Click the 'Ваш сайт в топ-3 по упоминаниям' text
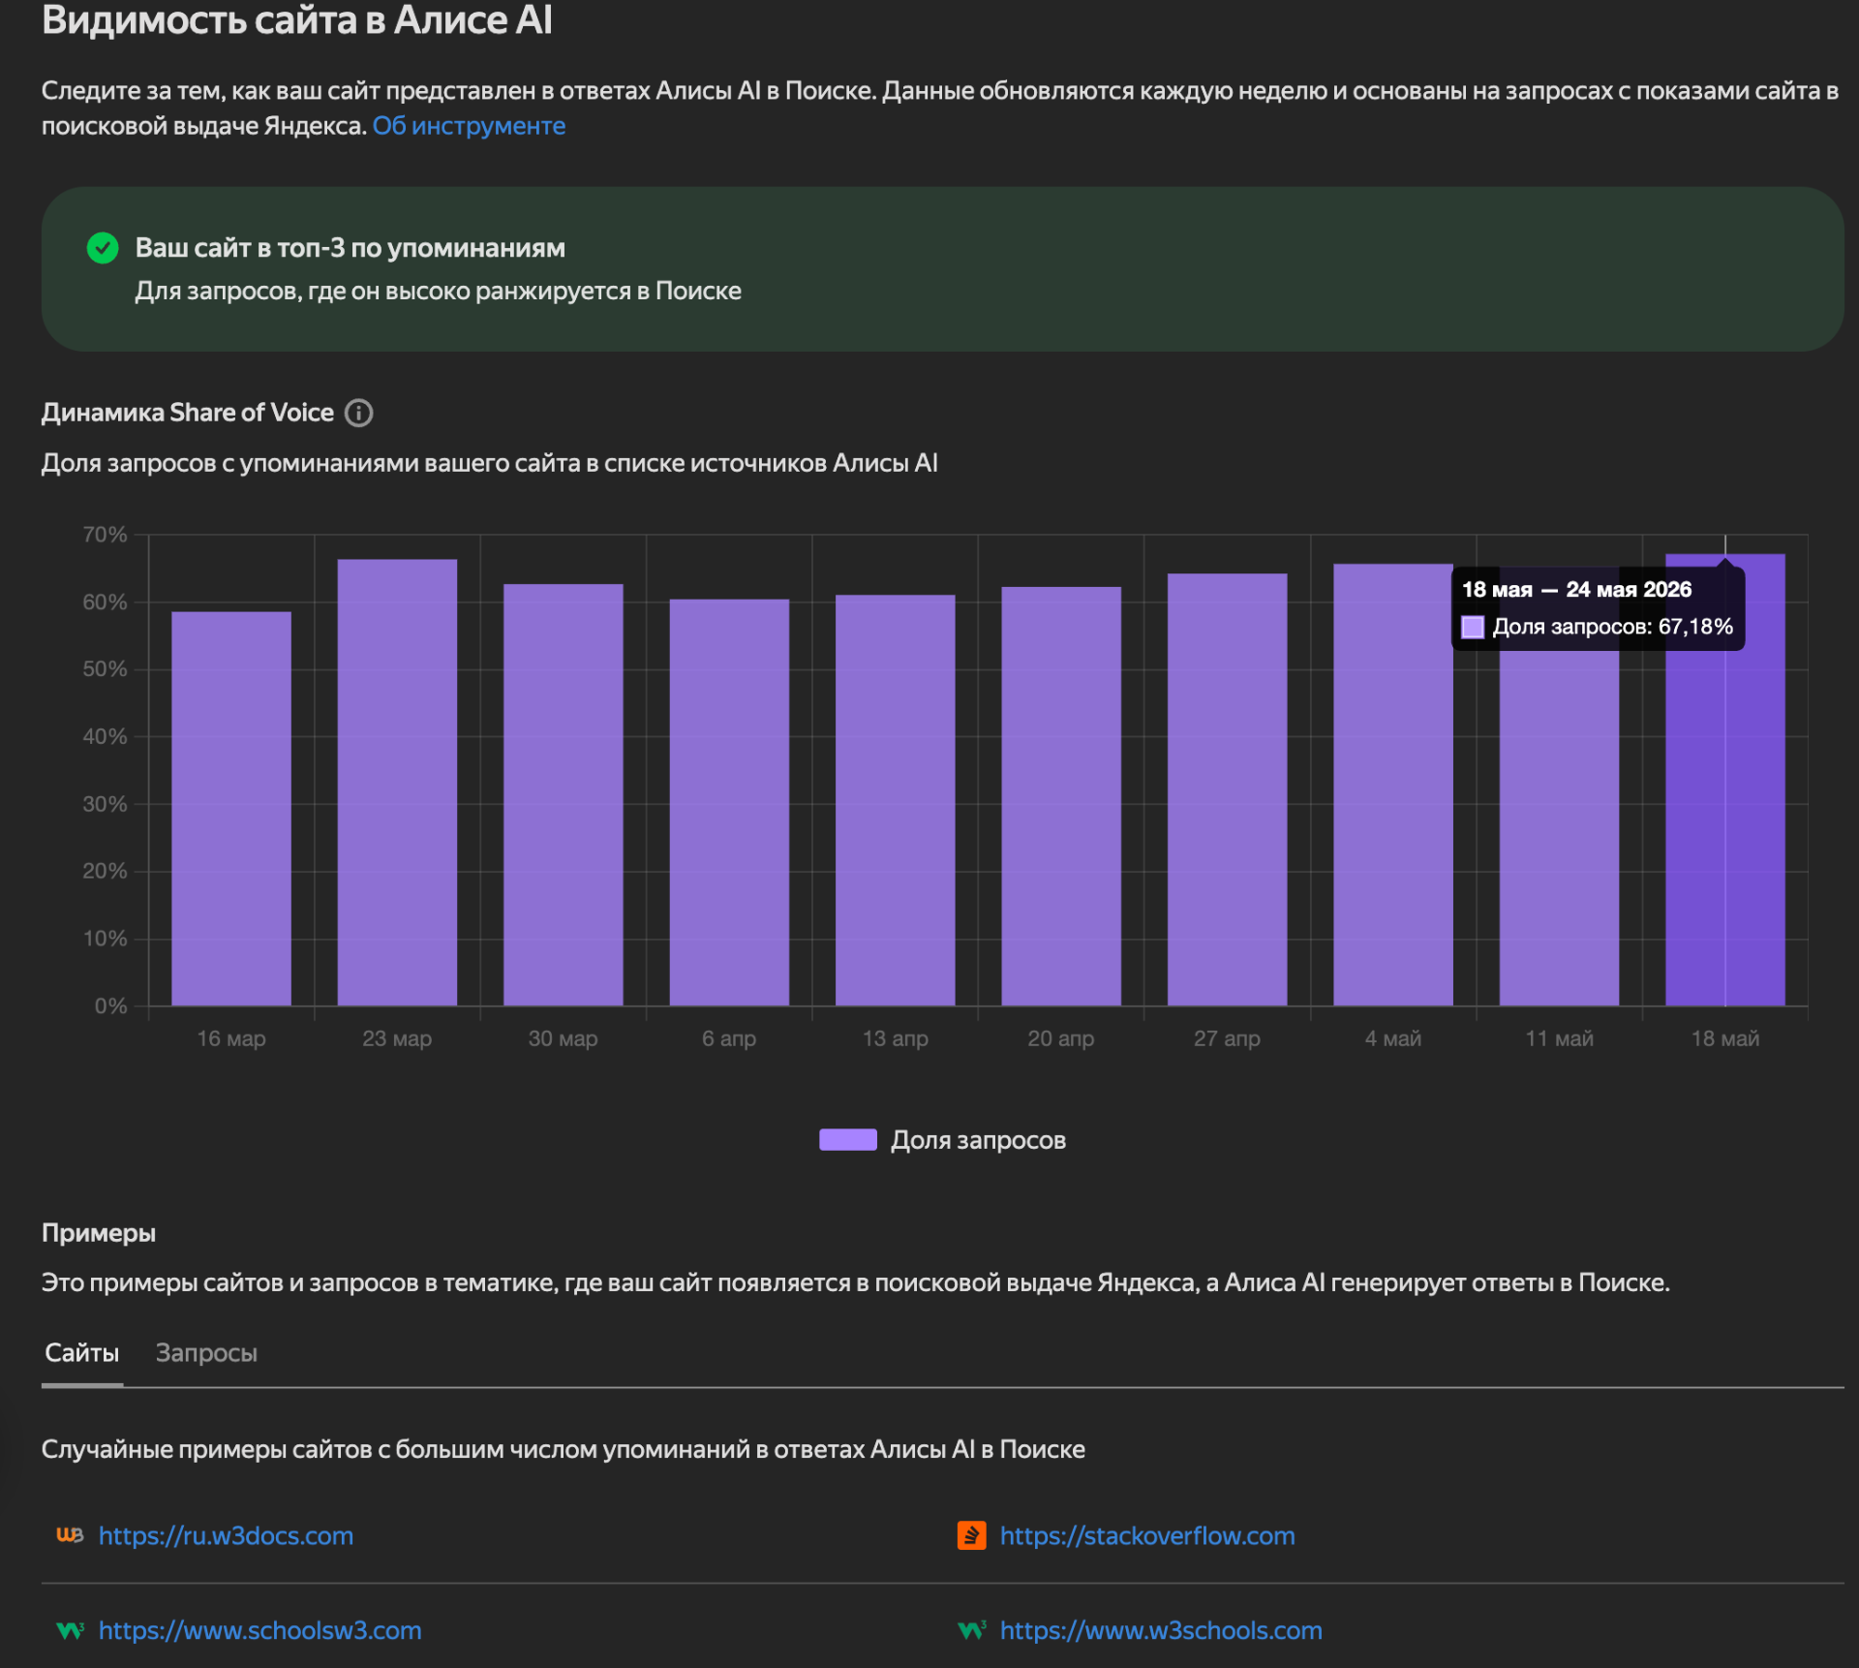The width and height of the screenshot is (1859, 1668). coord(350,248)
